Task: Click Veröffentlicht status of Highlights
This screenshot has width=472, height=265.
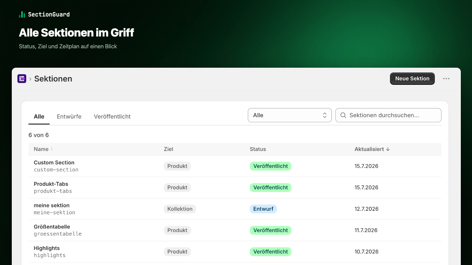Action: [x=271, y=252]
